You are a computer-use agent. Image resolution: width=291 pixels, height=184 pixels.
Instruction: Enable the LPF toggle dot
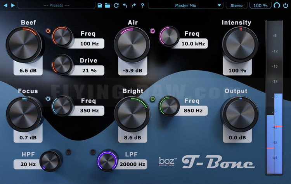pyautogui.click(x=93, y=152)
